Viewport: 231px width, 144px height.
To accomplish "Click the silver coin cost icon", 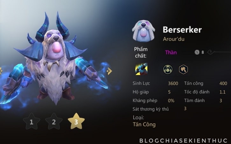I will [197, 52].
